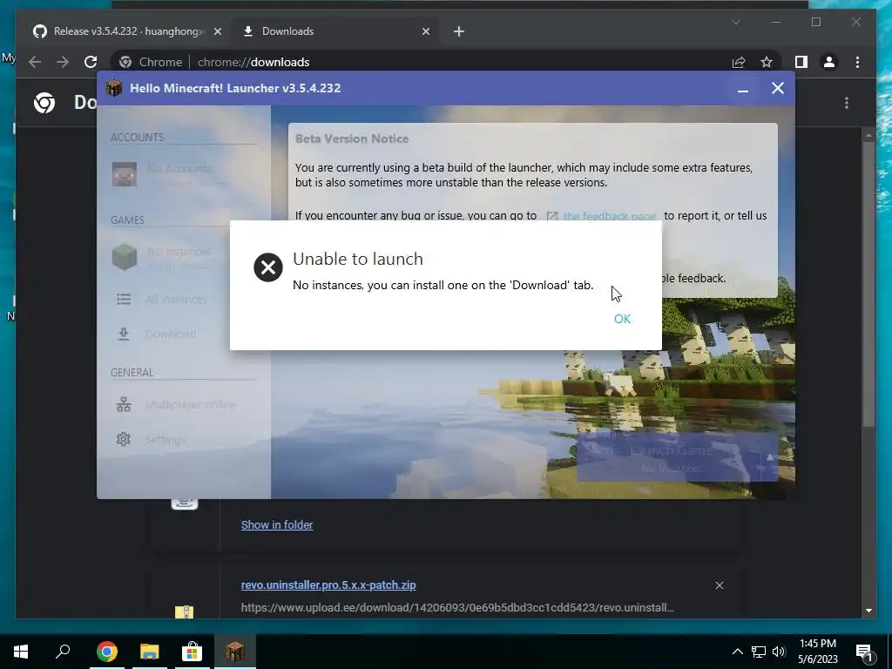Toggle Chrome side panel icon

pyautogui.click(x=801, y=62)
